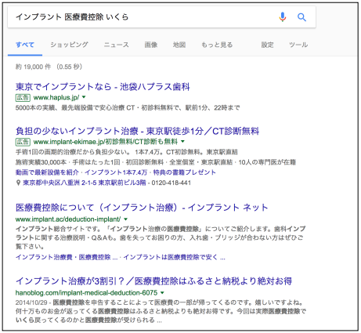Screen dimensions: 361x333
Task: Select the すべて tab
Action: point(25,45)
